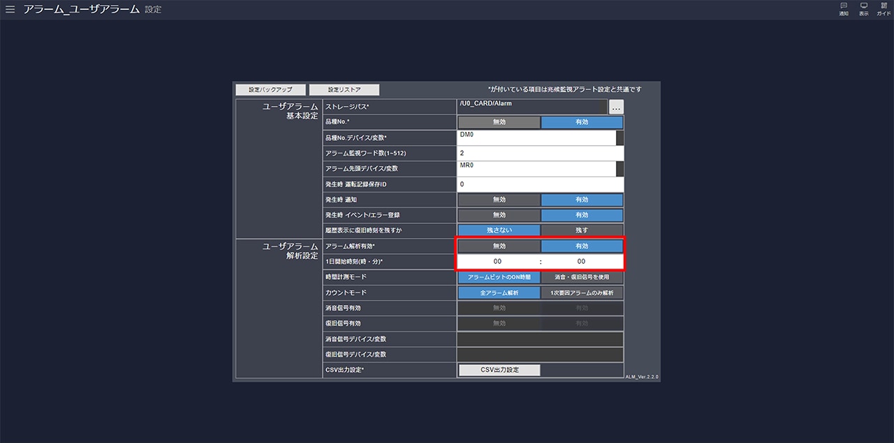Image resolution: width=894 pixels, height=443 pixels.
Task: Click the 設定バックアップ button
Action: tap(270, 90)
